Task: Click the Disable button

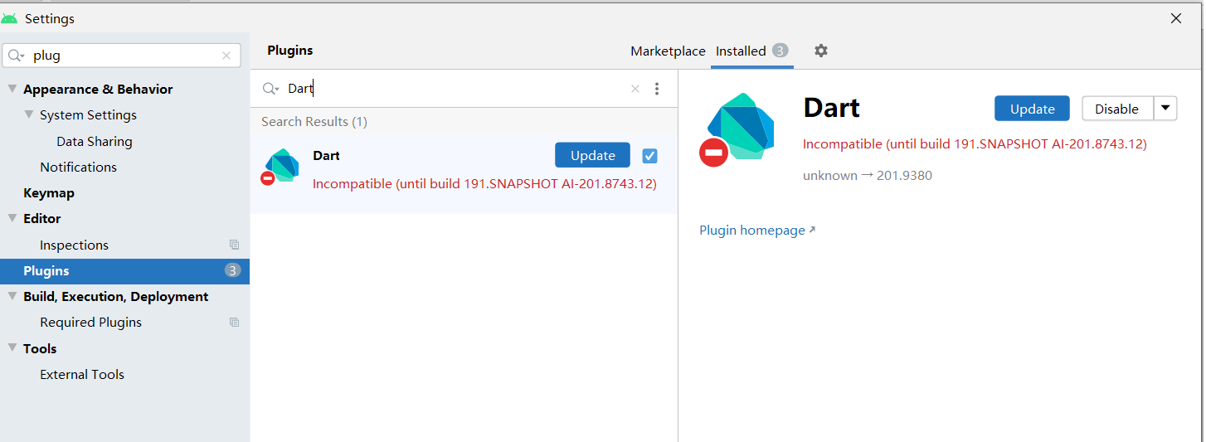Action: [x=1117, y=109]
